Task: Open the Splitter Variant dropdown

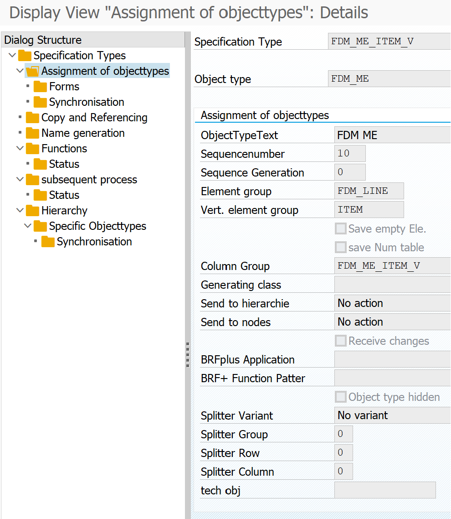Action: [392, 416]
